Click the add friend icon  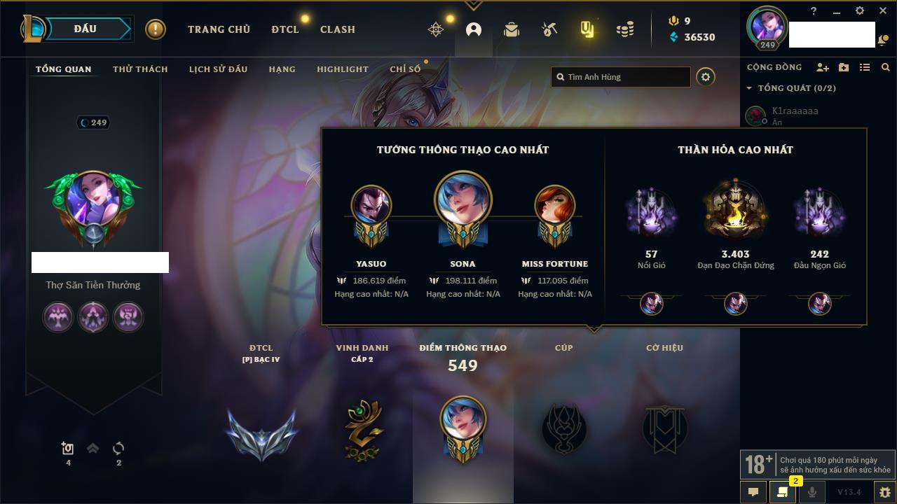823,67
